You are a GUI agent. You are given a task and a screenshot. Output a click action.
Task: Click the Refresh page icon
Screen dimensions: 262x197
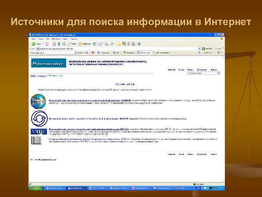(x=59, y=44)
